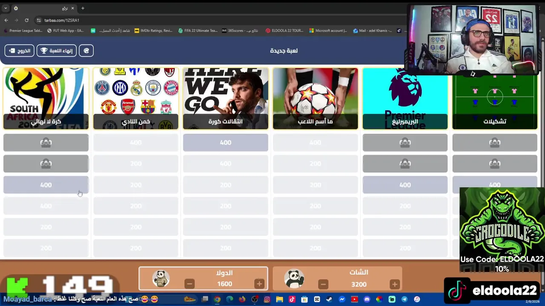Viewport: 545px width, 306px height.
Task: Increase الدولا score with plus button
Action: pyautogui.click(x=259, y=284)
